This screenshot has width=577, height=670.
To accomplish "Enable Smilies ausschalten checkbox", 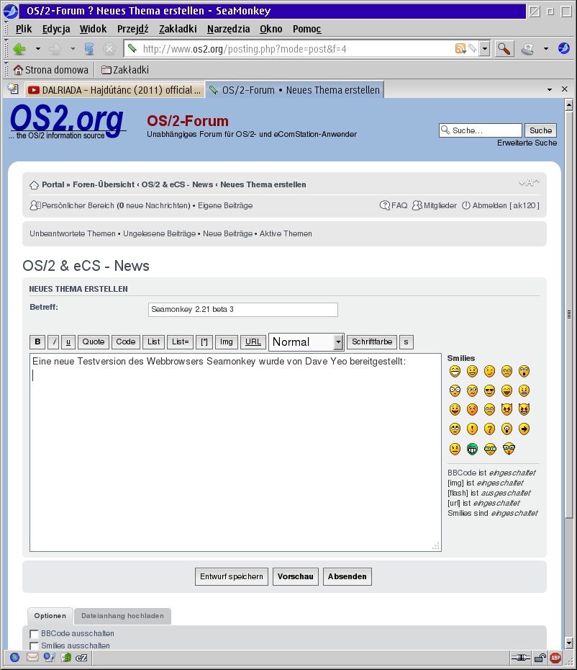I will 34,646.
